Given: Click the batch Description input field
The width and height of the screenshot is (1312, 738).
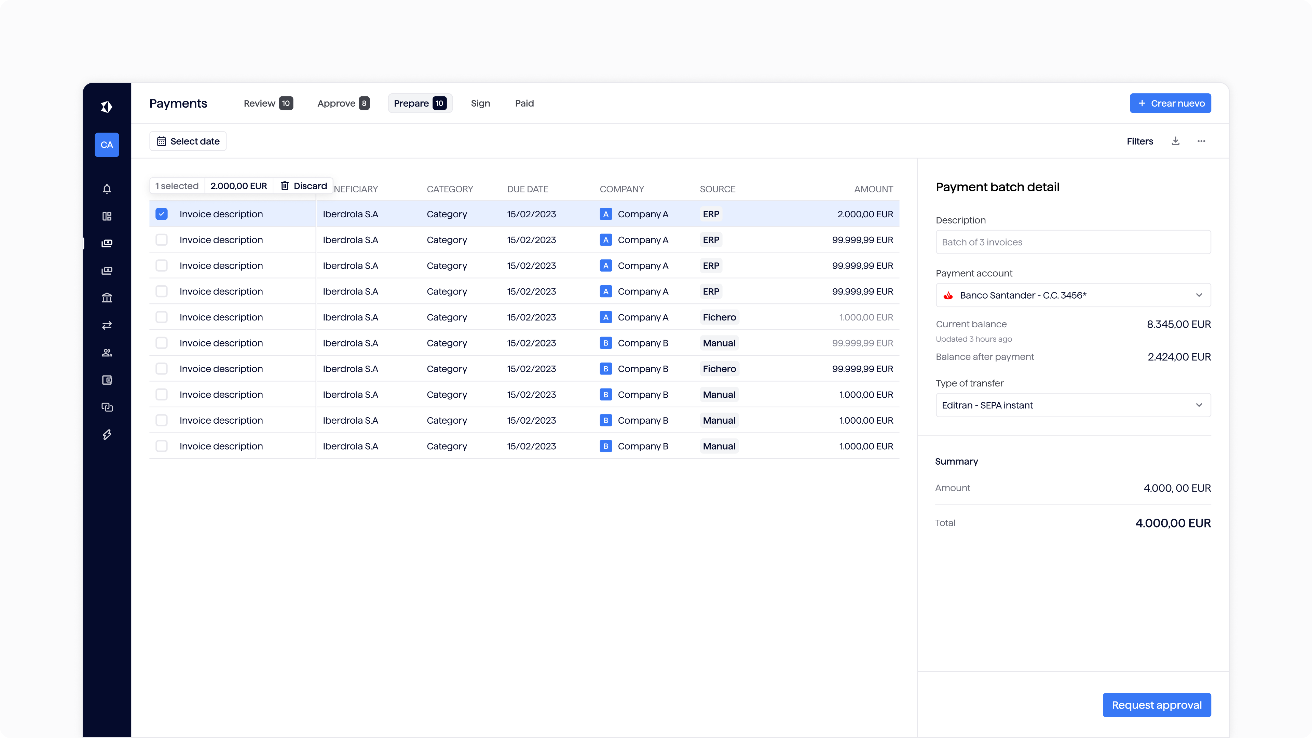Looking at the screenshot, I should 1073,242.
